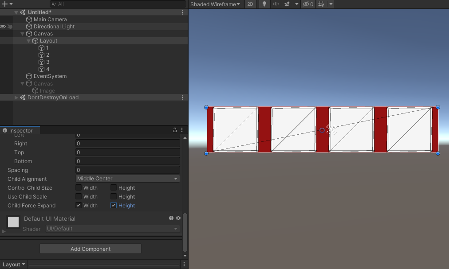The height and width of the screenshot is (269, 449).
Task: Toggle scene lighting bulb icon
Action: click(264, 4)
